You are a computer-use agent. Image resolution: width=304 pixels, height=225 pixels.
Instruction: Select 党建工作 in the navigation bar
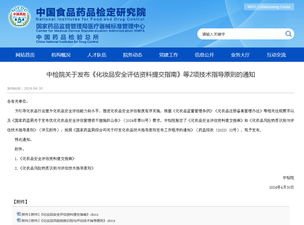click(x=169, y=55)
